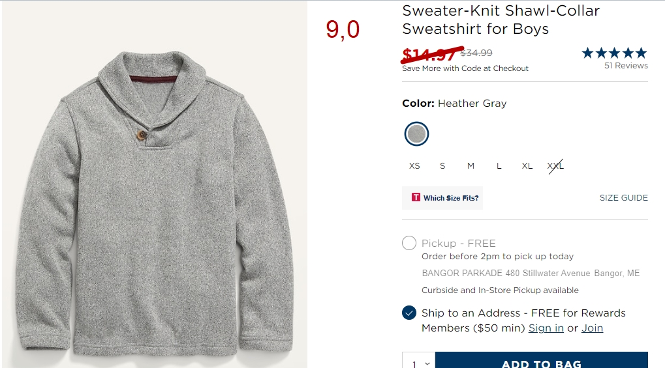Viewport: 665px width, 368px height.
Task: Choose size XS
Action: (414, 166)
